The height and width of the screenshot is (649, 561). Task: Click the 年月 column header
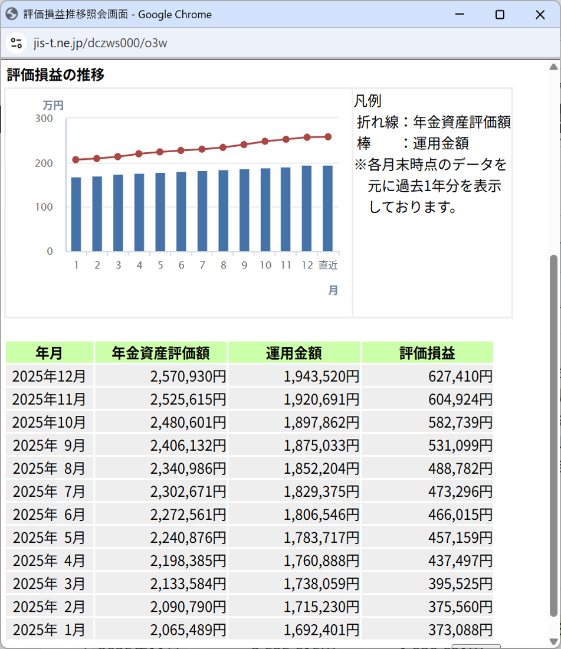click(50, 353)
